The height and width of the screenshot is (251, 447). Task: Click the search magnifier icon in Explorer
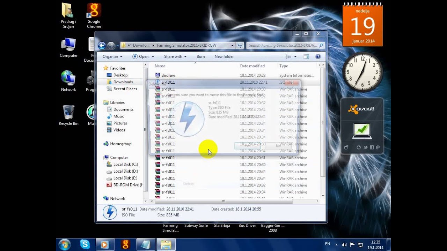tap(321, 45)
